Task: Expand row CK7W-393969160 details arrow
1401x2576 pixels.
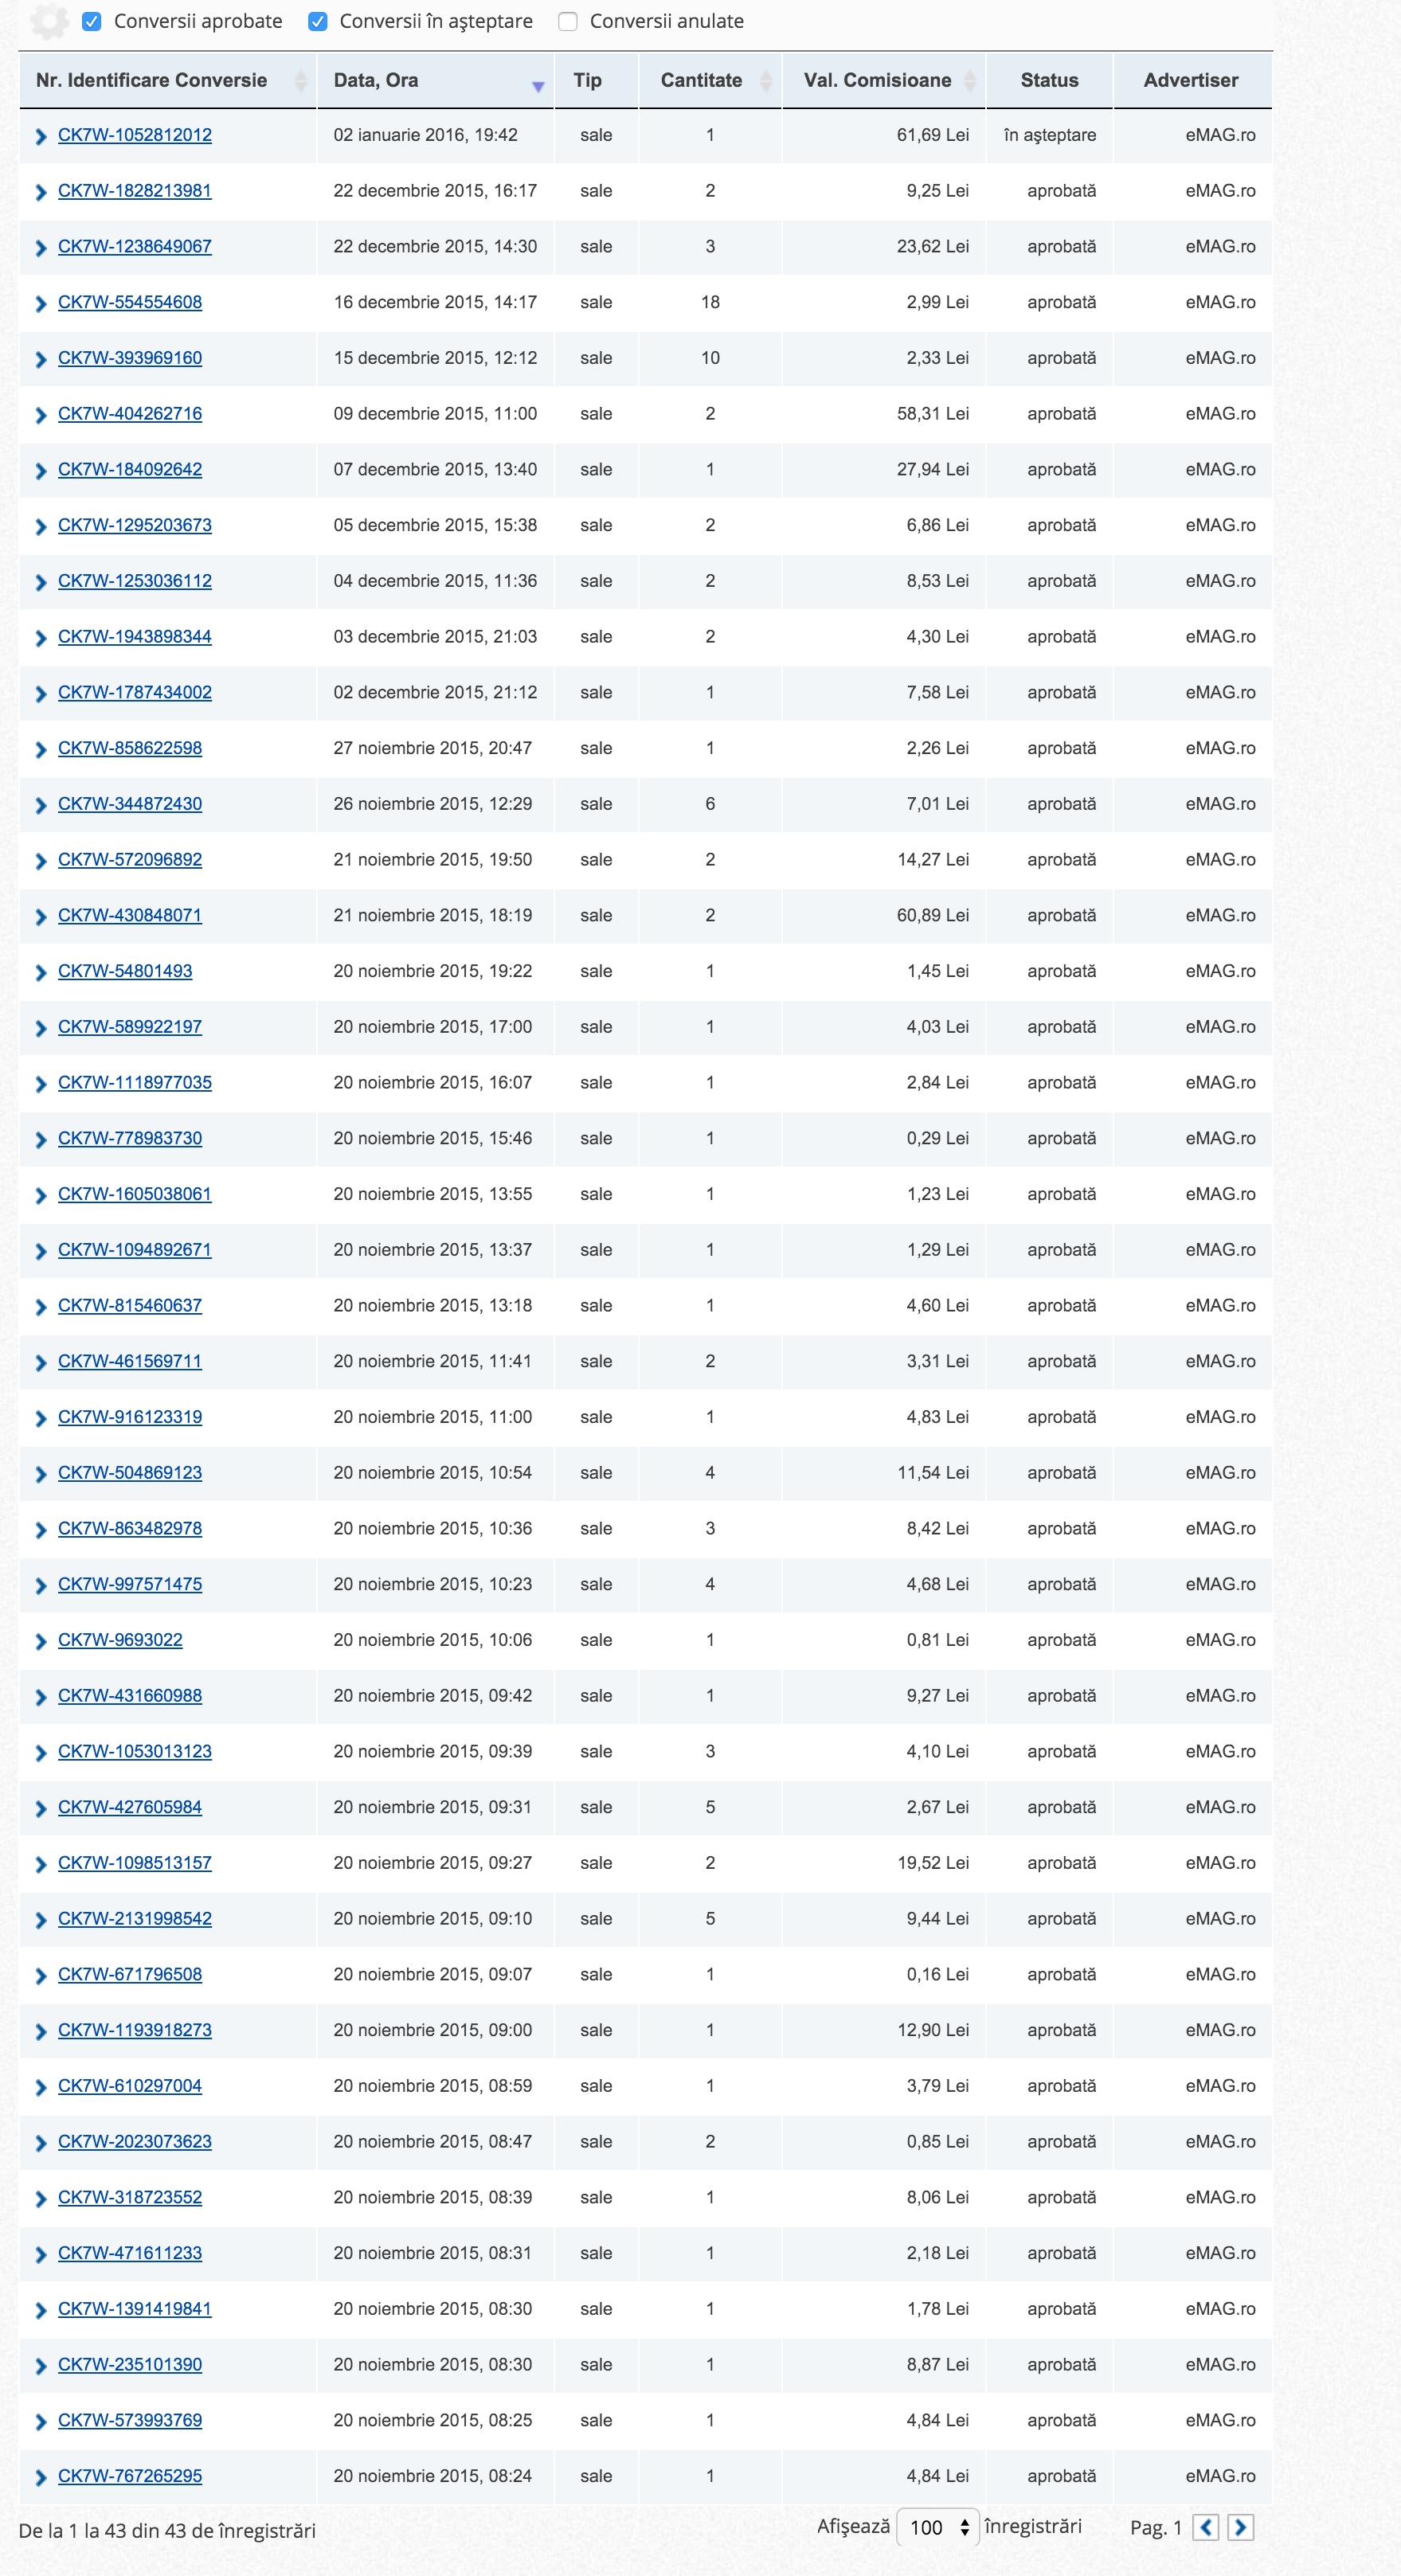Action: point(41,360)
